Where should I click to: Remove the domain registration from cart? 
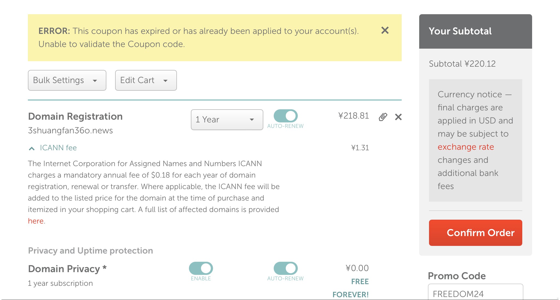(x=398, y=117)
